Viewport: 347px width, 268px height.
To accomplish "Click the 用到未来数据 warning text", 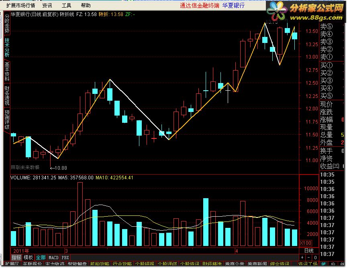I will (25, 167).
